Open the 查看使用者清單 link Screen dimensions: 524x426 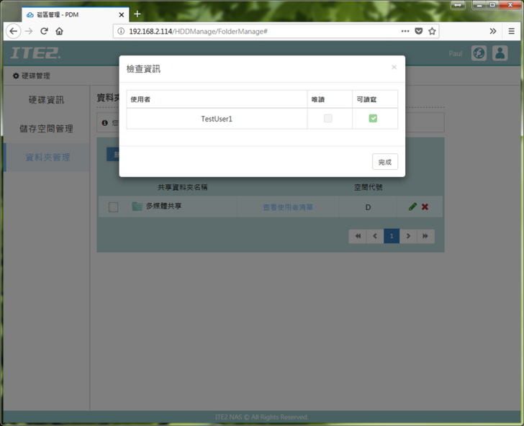(x=288, y=207)
